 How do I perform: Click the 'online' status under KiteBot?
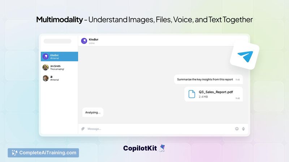point(92,43)
